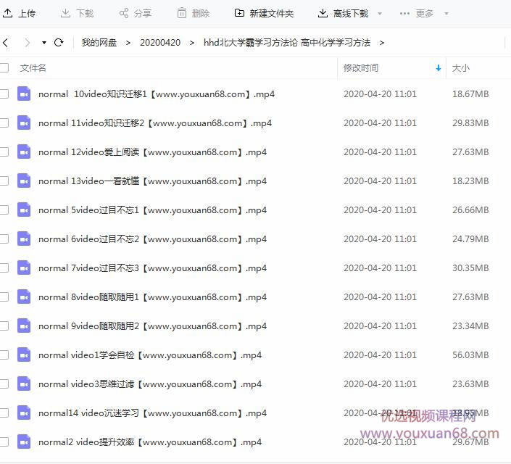
Task: Click video icon of 8video随取随用1 file
Action: pos(24,297)
